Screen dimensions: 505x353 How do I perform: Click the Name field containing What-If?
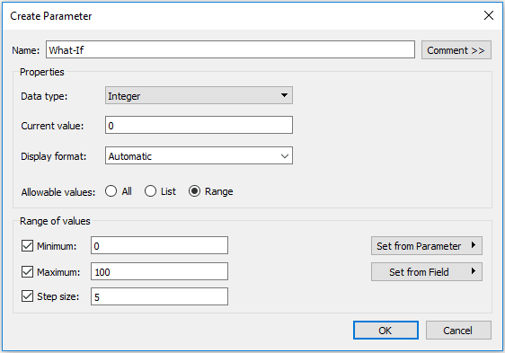(230, 49)
